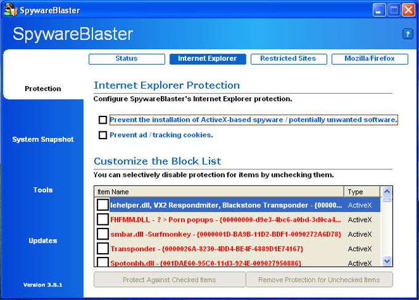Switch to the Status tab
The width and height of the screenshot is (419, 300).
[x=127, y=59]
